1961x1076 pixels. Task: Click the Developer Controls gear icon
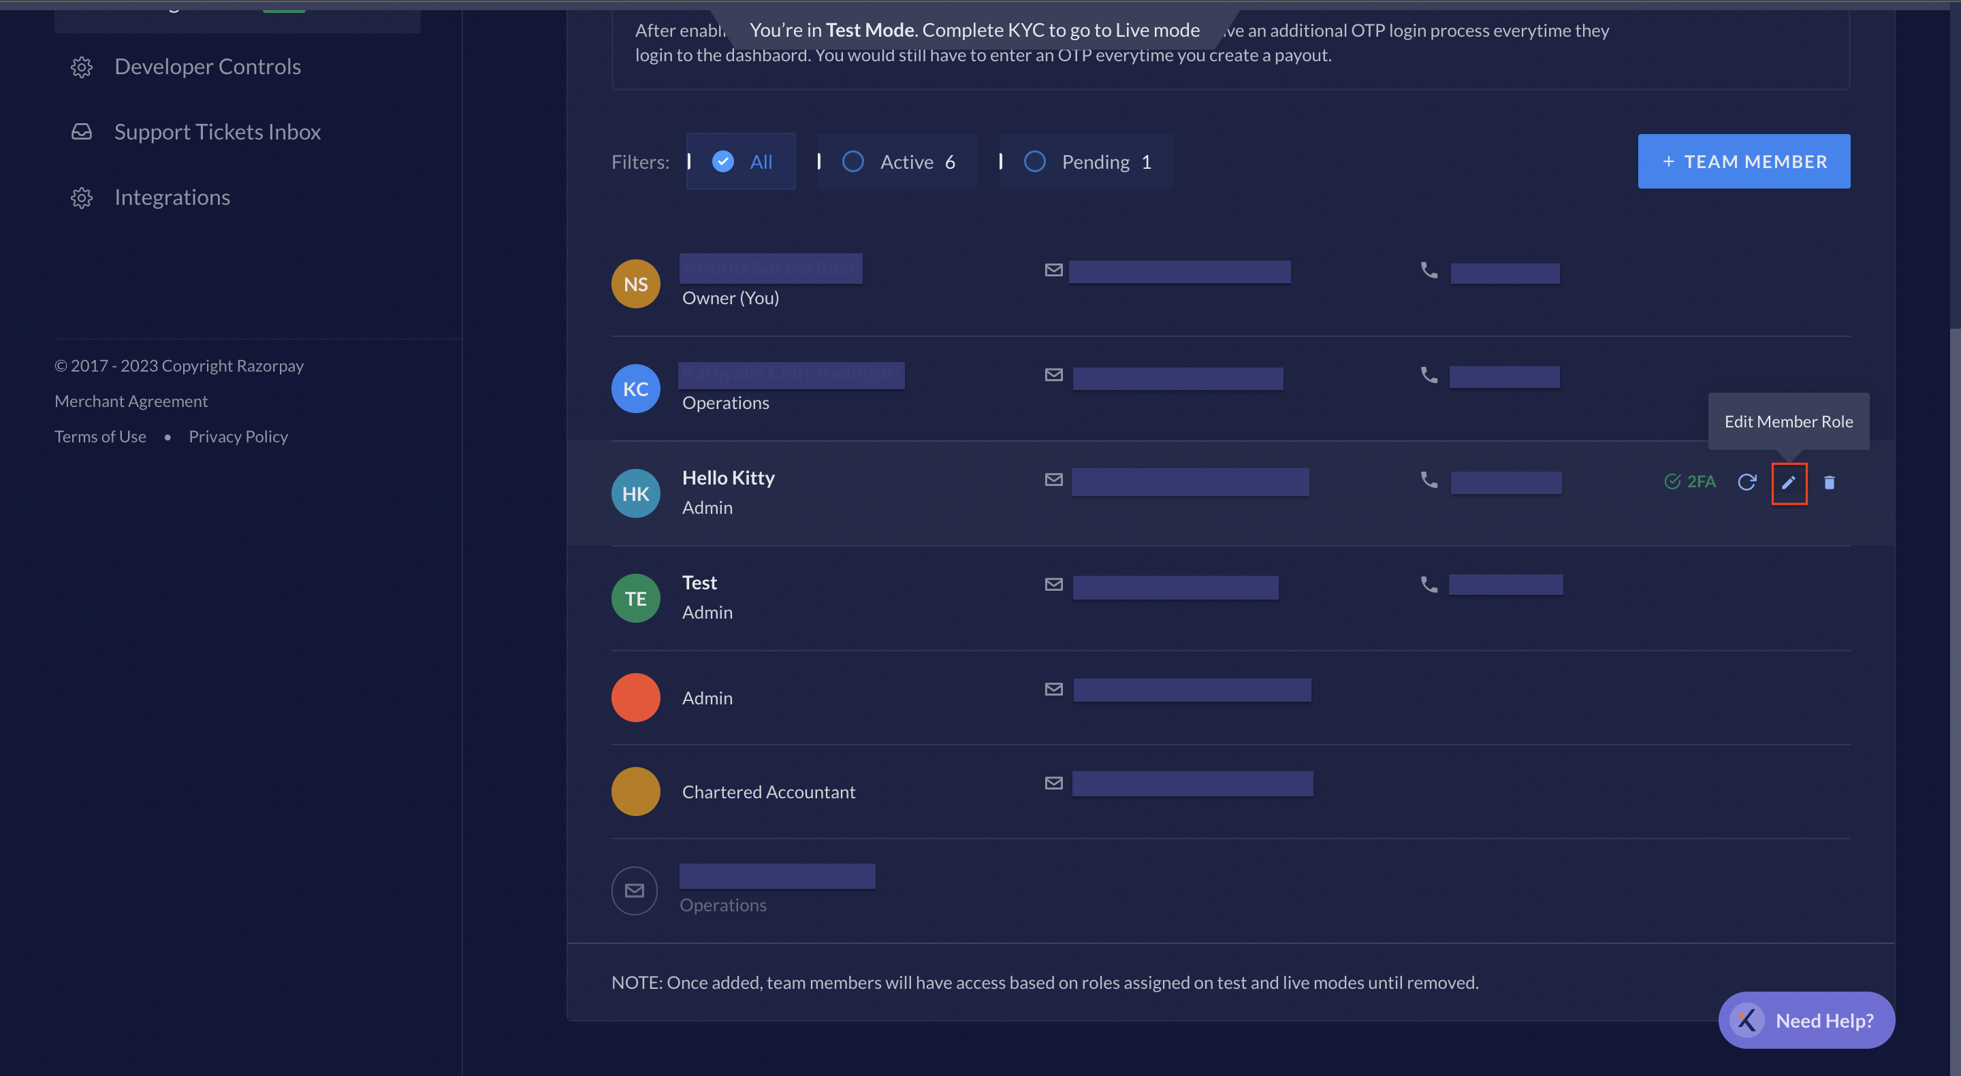pos(80,66)
